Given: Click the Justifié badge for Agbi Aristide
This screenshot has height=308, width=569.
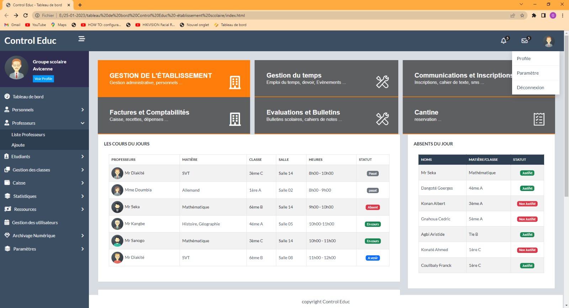Looking at the screenshot, I should (527, 235).
